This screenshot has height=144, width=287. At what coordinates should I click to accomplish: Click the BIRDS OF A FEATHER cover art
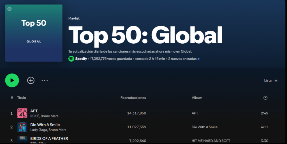22,140
